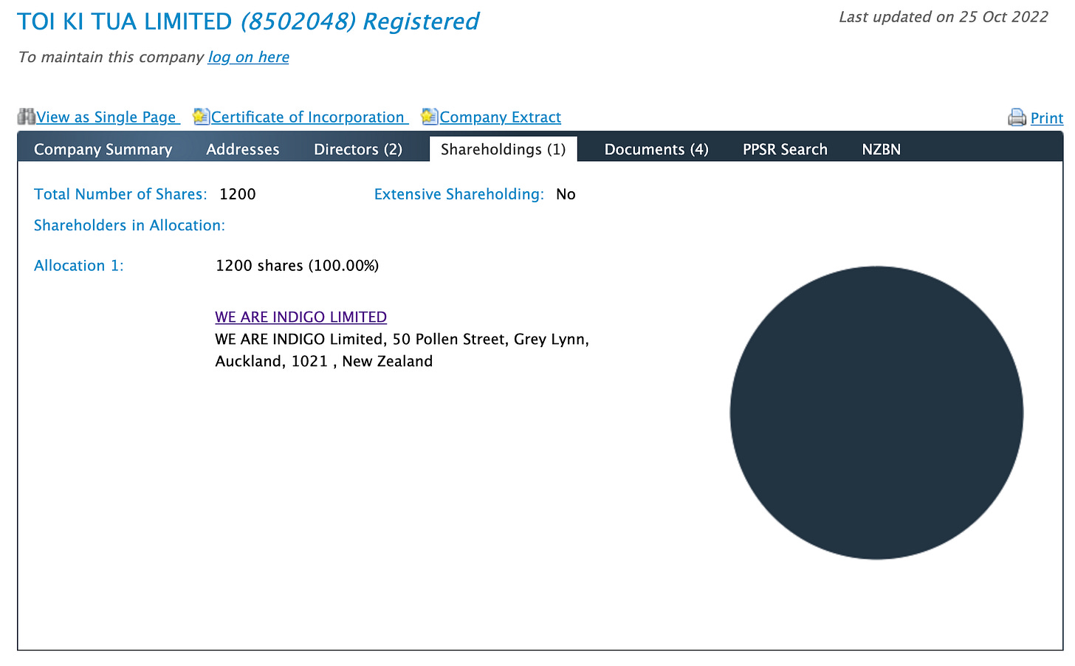Image resolution: width=1075 pixels, height=666 pixels.
Task: Click the Print link
Action: pyautogui.click(x=1047, y=118)
